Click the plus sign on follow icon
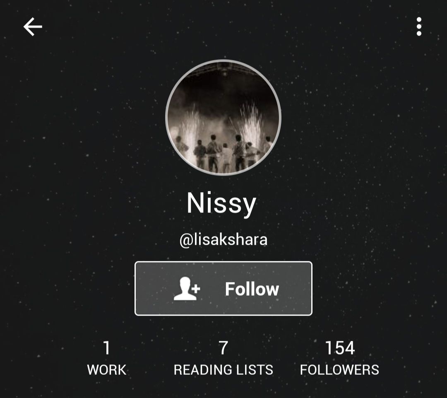447x398 pixels. click(196, 289)
